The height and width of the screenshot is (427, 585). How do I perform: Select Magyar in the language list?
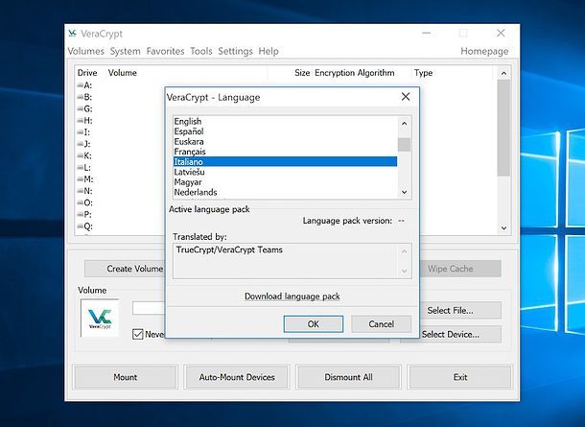tap(286, 182)
